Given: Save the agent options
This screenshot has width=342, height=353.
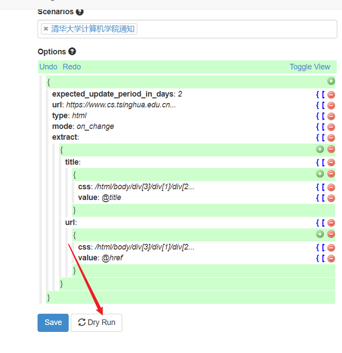Looking at the screenshot, I should [x=53, y=323].
